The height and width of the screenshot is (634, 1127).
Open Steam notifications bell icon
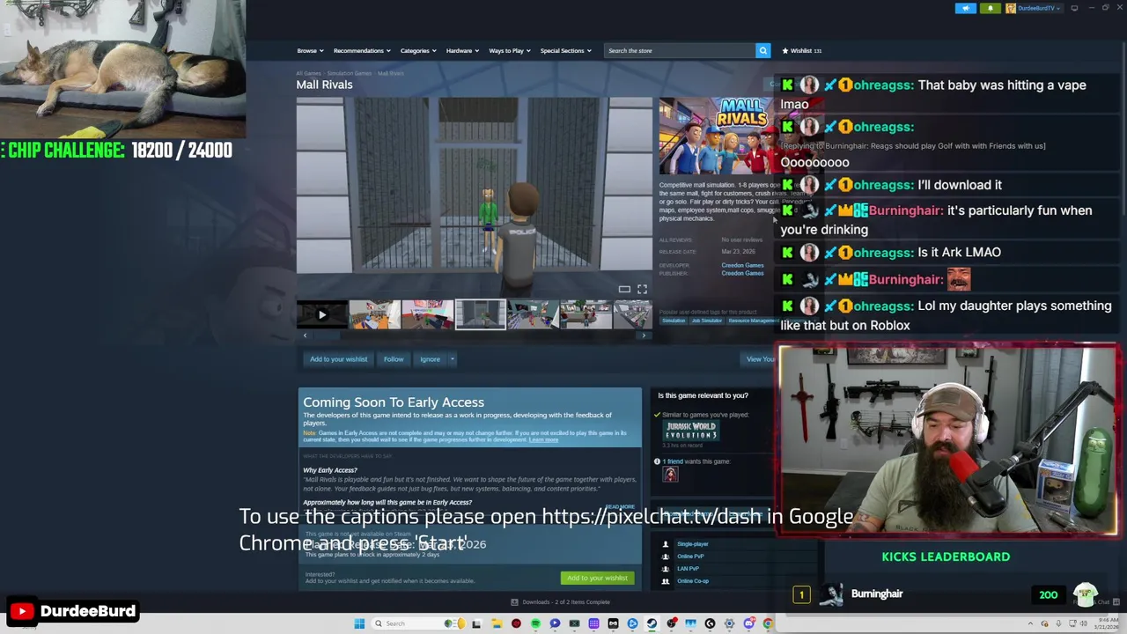pos(990,8)
